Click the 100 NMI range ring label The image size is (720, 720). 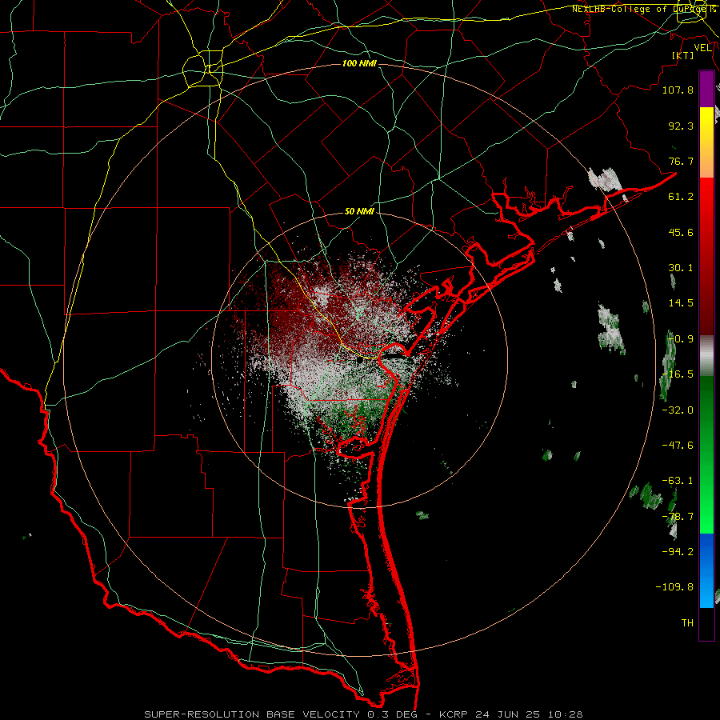tap(359, 63)
